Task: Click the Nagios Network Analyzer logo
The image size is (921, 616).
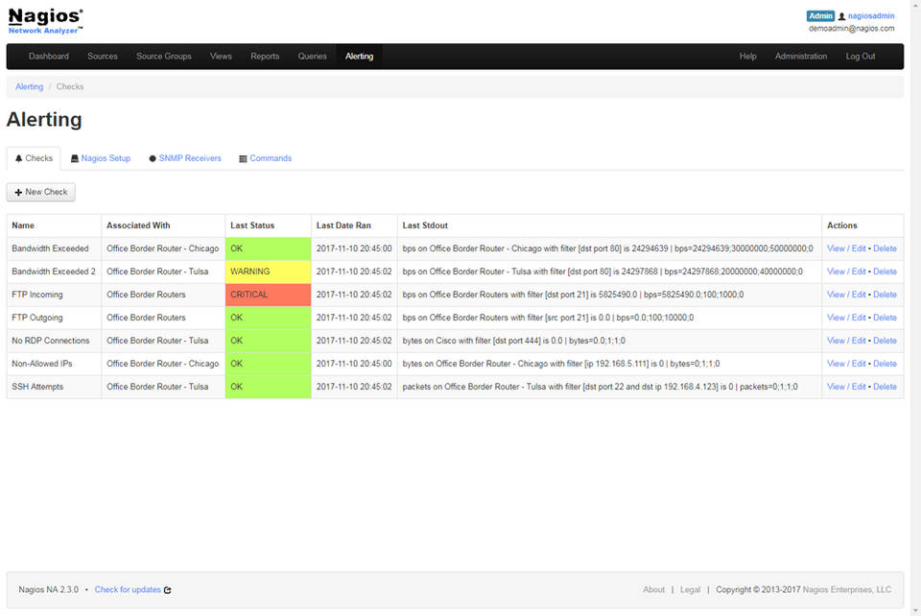Action: click(43, 19)
